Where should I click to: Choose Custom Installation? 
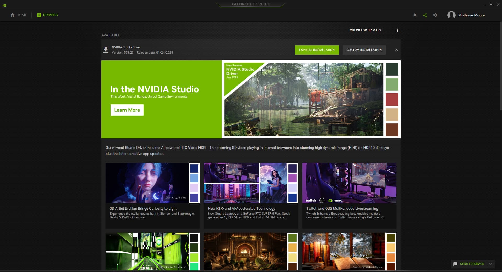(x=364, y=50)
